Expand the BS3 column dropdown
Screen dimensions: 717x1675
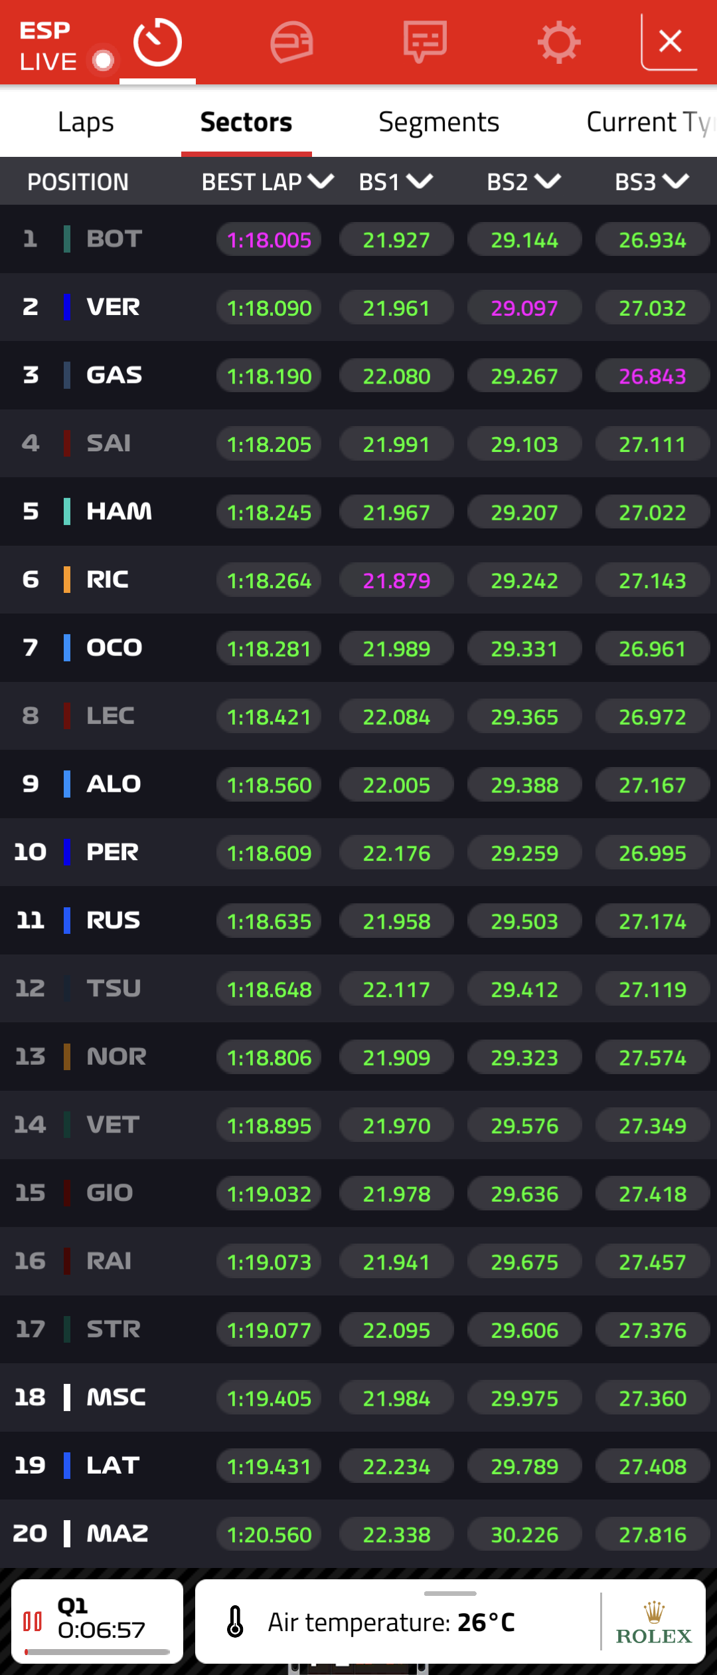tap(676, 181)
